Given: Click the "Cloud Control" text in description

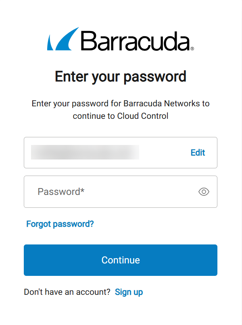Looking at the screenshot, I should 142,116.
